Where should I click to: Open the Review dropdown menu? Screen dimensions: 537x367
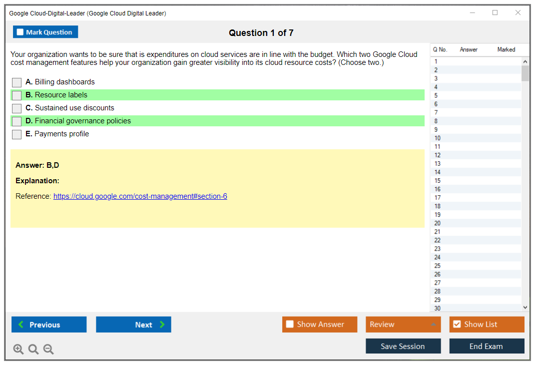click(403, 325)
